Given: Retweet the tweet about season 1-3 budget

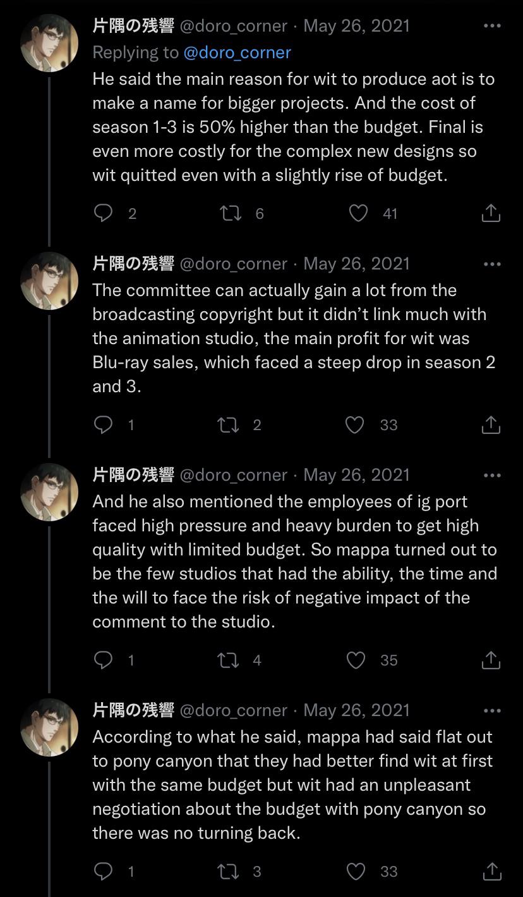Looking at the screenshot, I should point(231,213).
